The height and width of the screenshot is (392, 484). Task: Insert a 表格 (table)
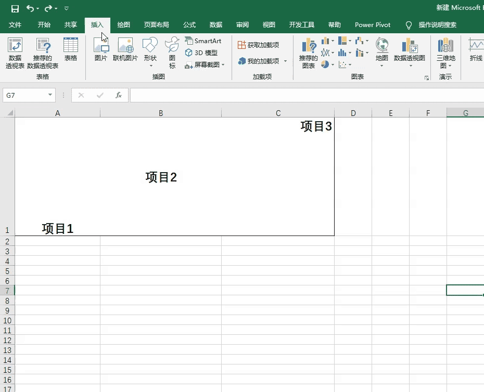(70, 49)
